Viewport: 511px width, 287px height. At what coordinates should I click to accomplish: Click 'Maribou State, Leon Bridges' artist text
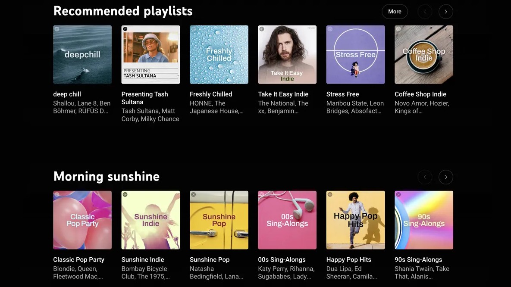[x=355, y=107]
